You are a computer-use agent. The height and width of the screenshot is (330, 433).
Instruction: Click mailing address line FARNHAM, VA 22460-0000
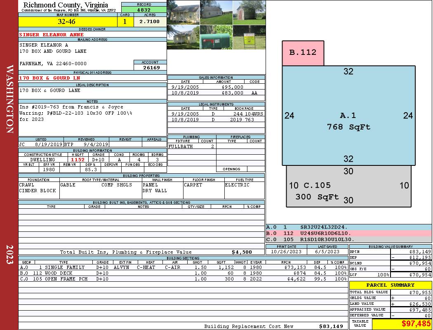pos(53,64)
